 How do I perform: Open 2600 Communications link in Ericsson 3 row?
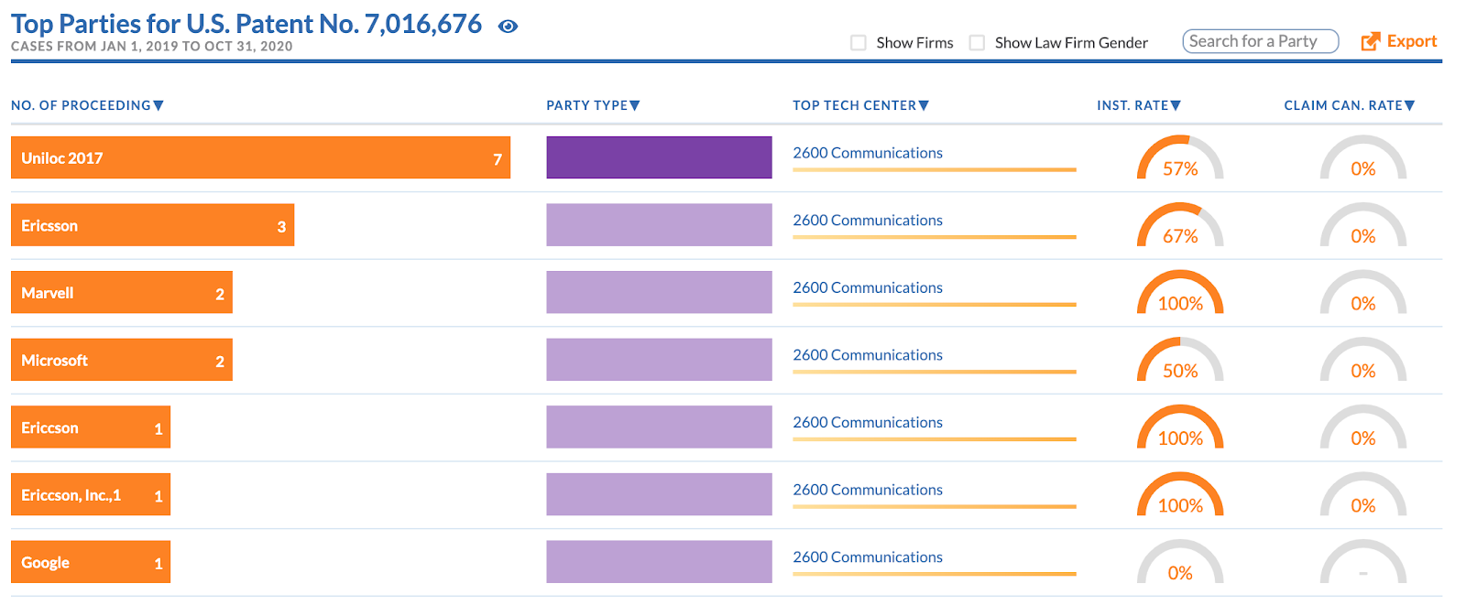pyautogui.click(x=868, y=221)
